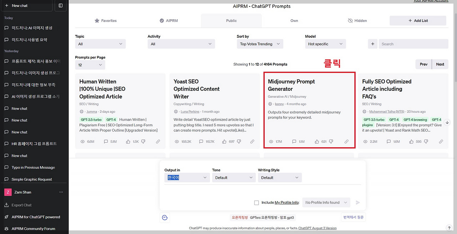The width and height of the screenshot is (457, 234).
Task: Open the Writing Style dropdown
Action: pyautogui.click(x=280, y=178)
